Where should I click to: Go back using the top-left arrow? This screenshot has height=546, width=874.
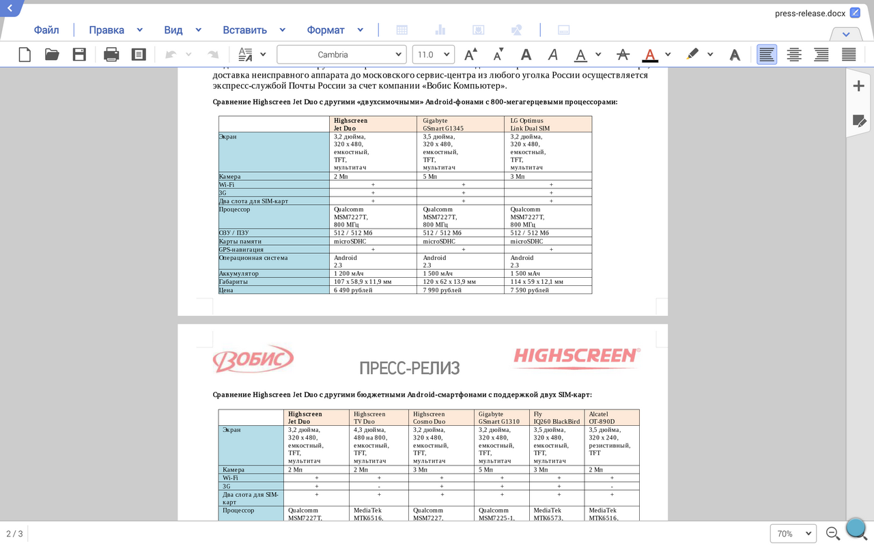10,8
